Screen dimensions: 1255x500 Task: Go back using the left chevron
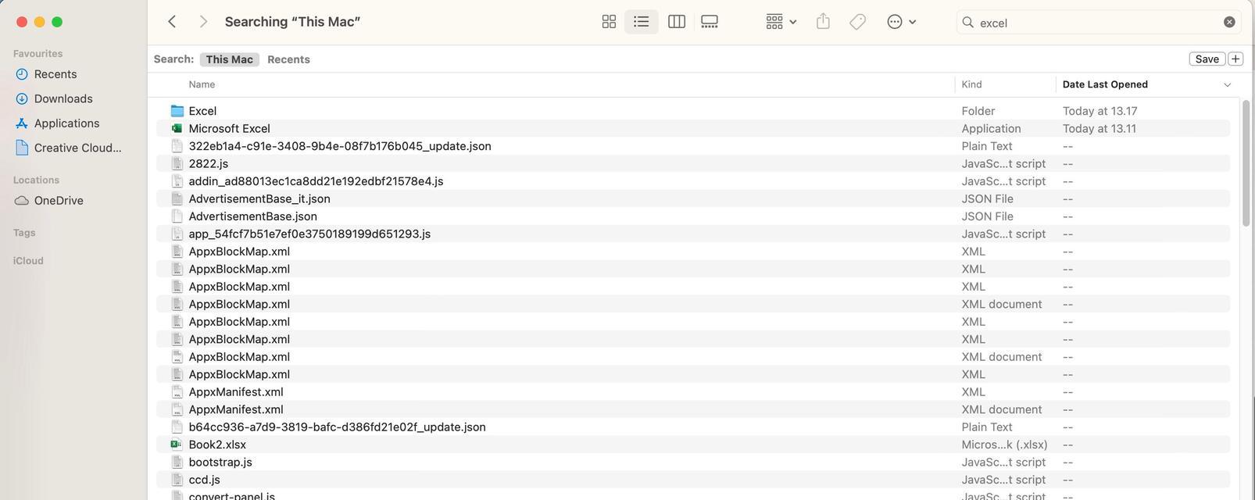point(172,22)
